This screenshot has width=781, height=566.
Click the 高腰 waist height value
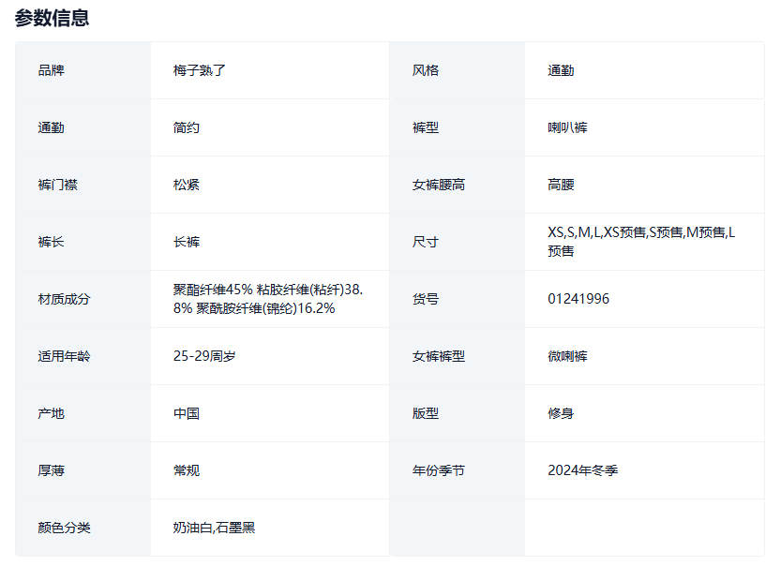[x=561, y=185]
